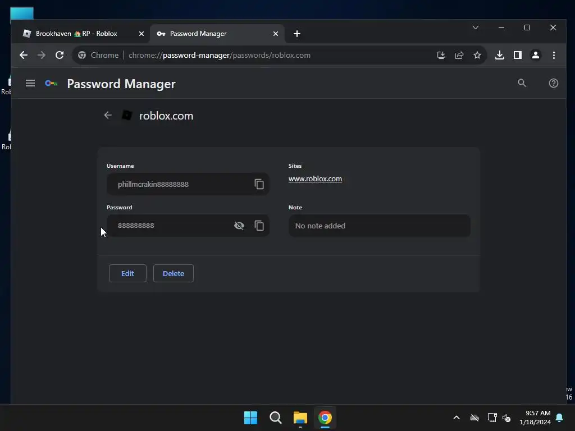
Task: Open the notification bell
Action: pos(560,418)
